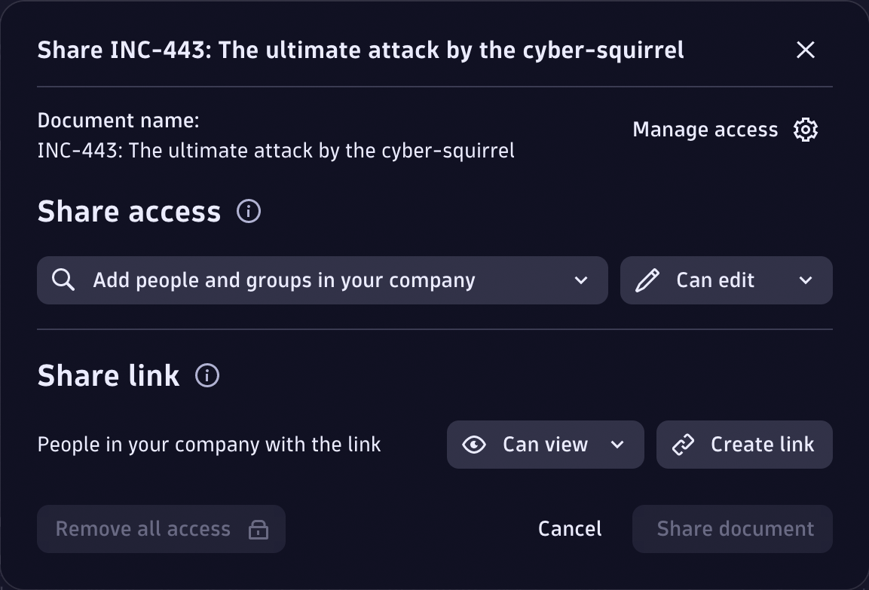Image resolution: width=869 pixels, height=590 pixels.
Task: Click the Share link info icon
Action: 207,375
